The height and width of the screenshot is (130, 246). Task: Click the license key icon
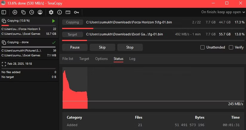pyautogui.click(x=76, y=12)
